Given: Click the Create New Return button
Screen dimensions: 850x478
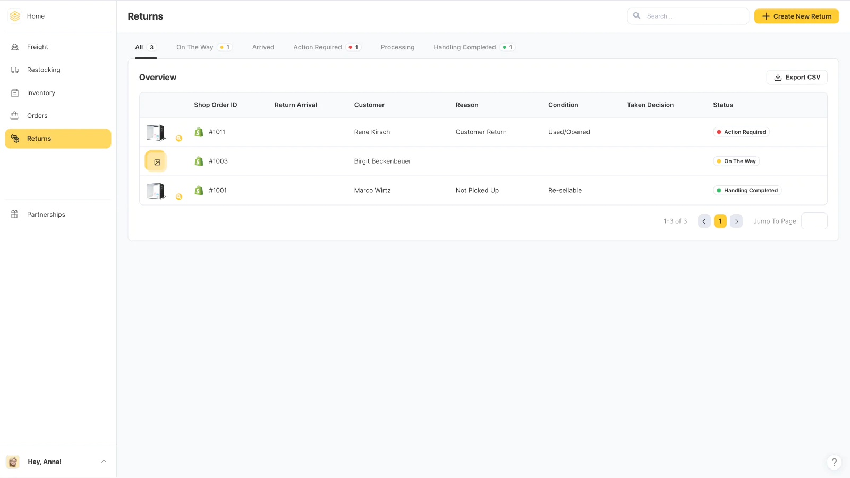Looking at the screenshot, I should tap(796, 16).
